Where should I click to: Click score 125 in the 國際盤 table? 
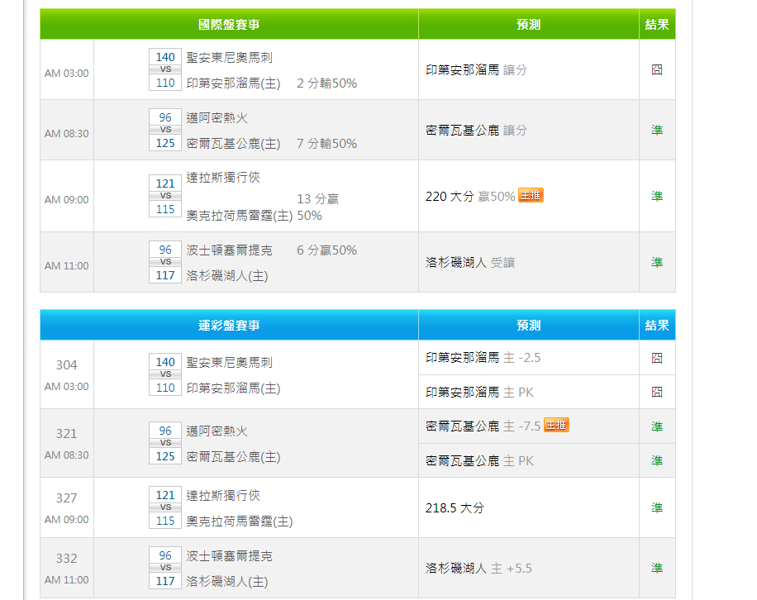[x=165, y=143]
